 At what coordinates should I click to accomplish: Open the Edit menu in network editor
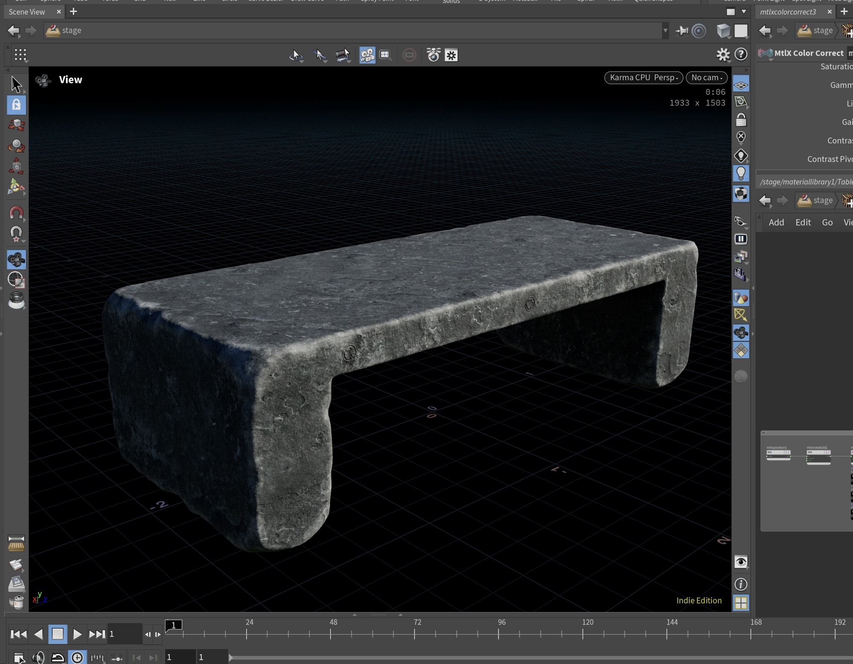pyautogui.click(x=803, y=222)
